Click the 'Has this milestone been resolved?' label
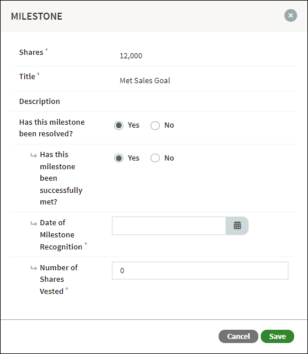 pos(52,128)
